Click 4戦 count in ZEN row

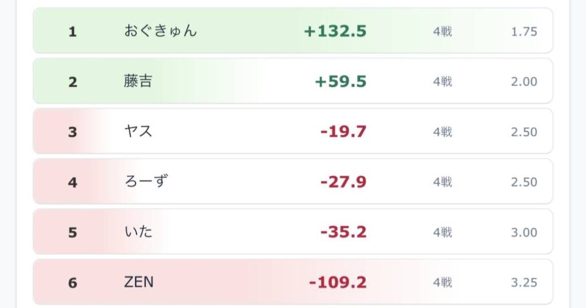[442, 283]
